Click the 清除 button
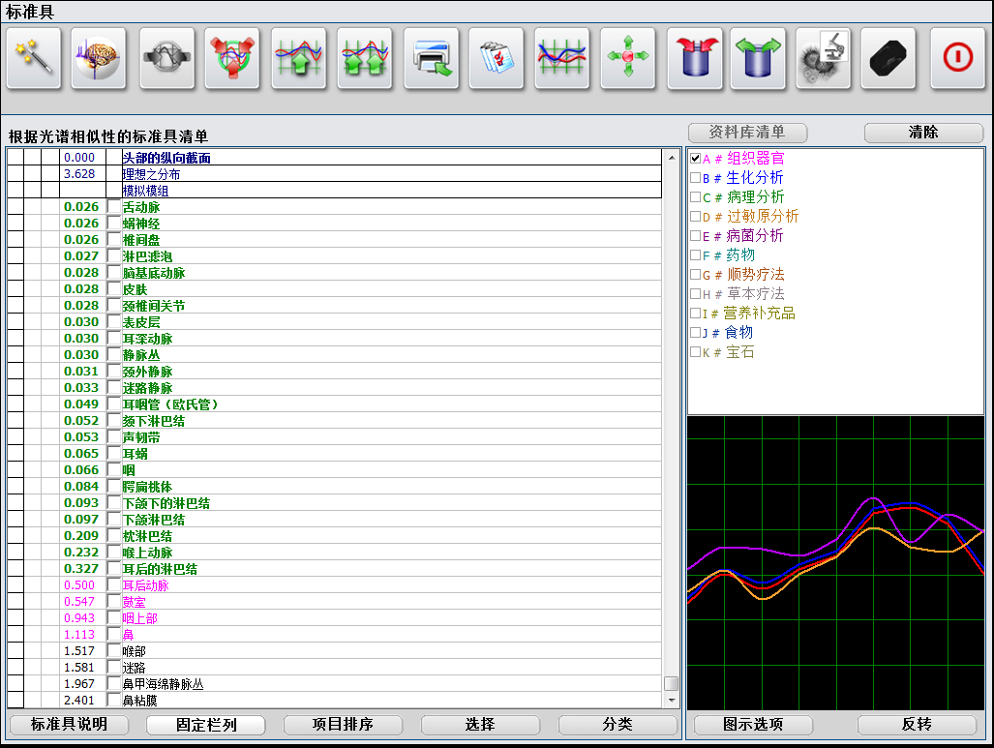This screenshot has height=748, width=994. (922, 133)
